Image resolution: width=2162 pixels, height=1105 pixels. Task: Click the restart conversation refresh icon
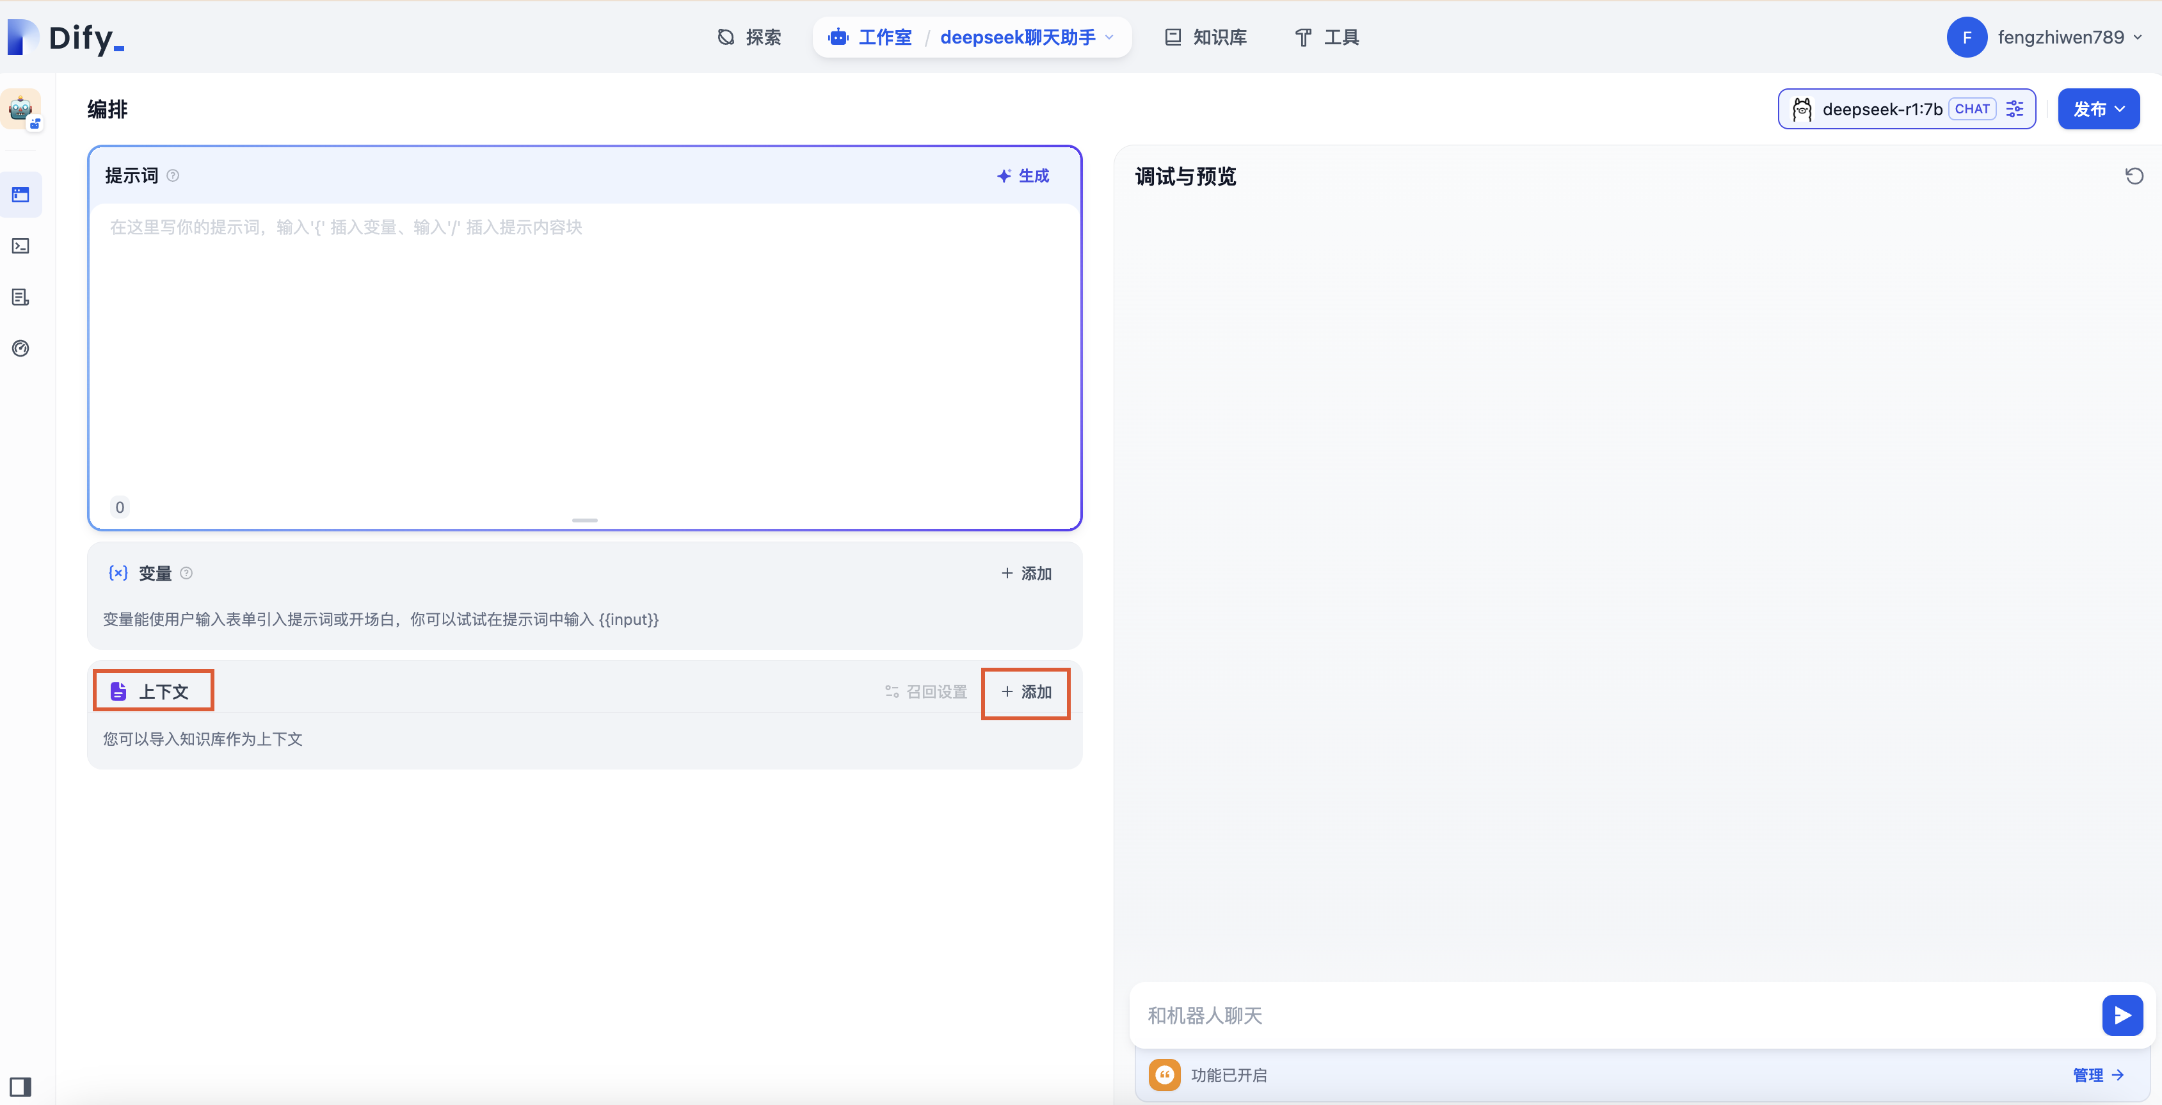2133,176
